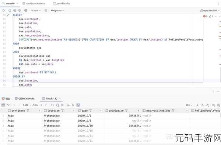Export result data with download icon

(197, 105)
